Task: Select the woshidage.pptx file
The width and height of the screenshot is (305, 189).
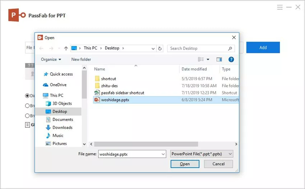Action: (x=115, y=100)
